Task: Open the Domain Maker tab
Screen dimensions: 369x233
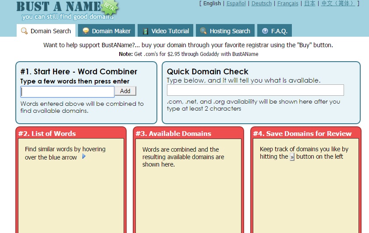Action: 111,31
